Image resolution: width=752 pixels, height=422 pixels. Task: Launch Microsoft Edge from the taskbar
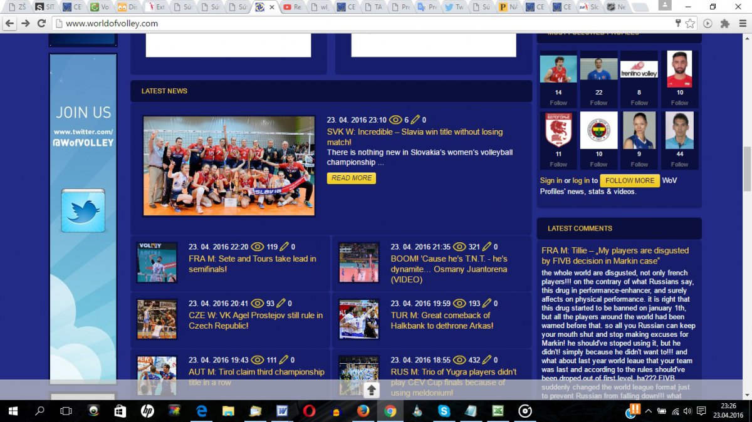coord(202,411)
